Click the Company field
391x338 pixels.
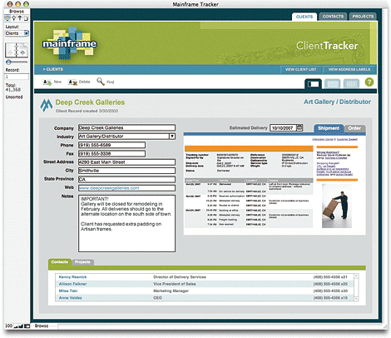tap(126, 127)
